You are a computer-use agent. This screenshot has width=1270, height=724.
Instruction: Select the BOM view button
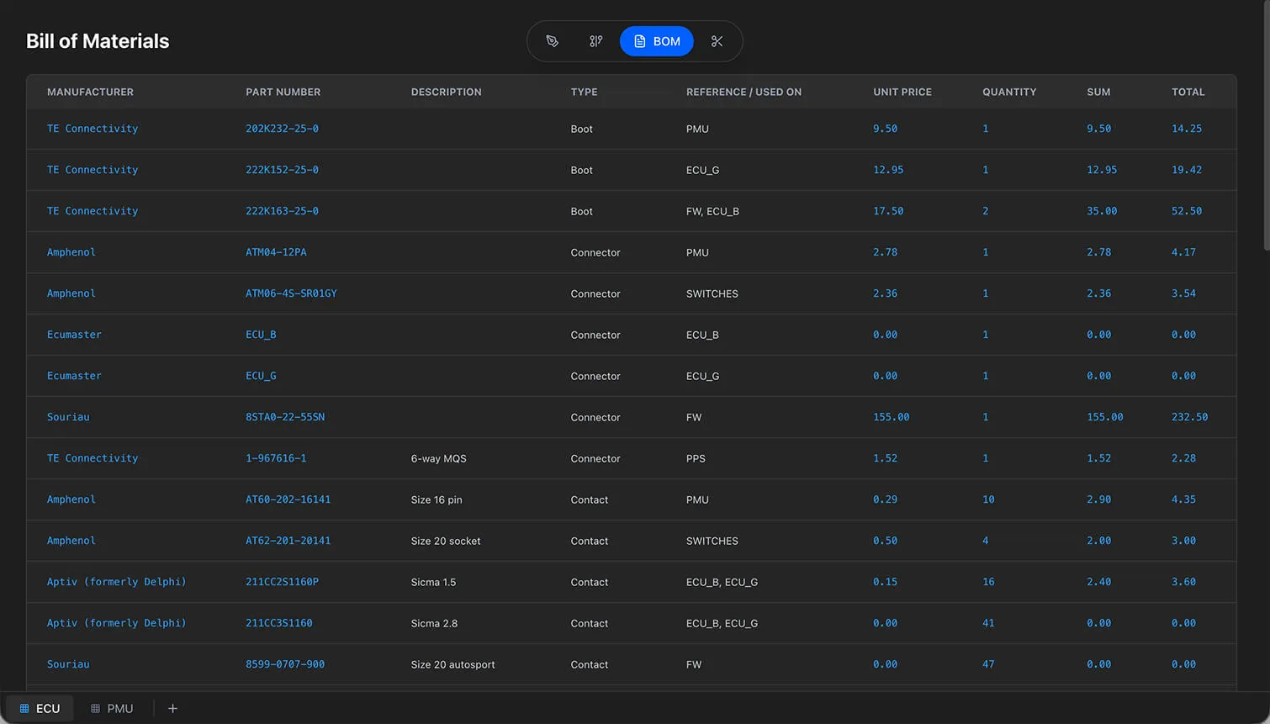(656, 41)
